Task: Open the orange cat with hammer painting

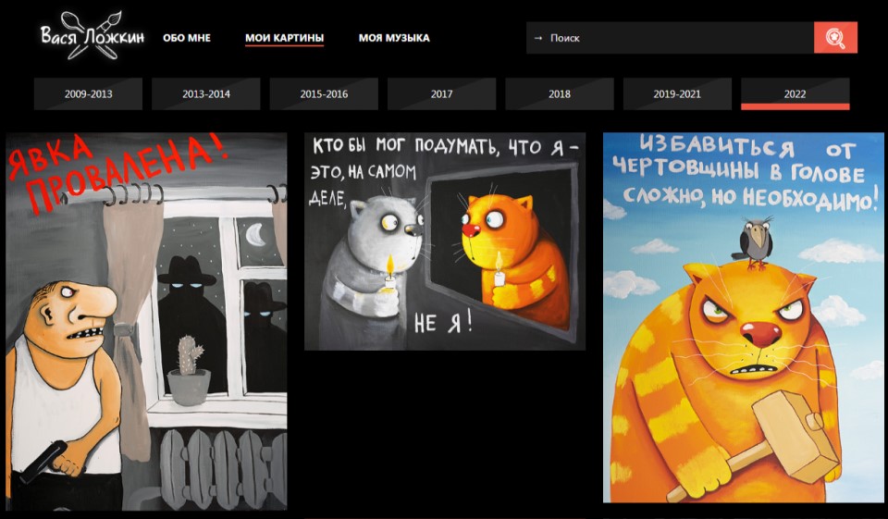Action: click(x=743, y=317)
